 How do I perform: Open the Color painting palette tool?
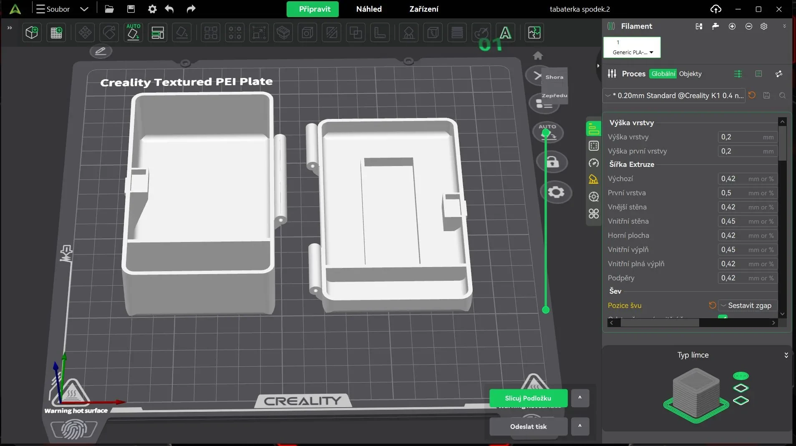pyautogui.click(x=481, y=33)
